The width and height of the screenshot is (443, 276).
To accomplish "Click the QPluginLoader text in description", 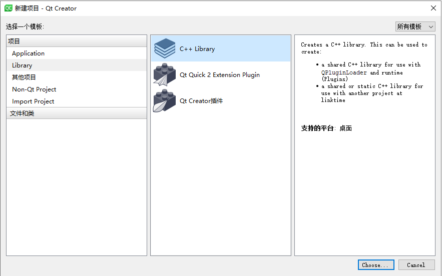I will tap(344, 72).
